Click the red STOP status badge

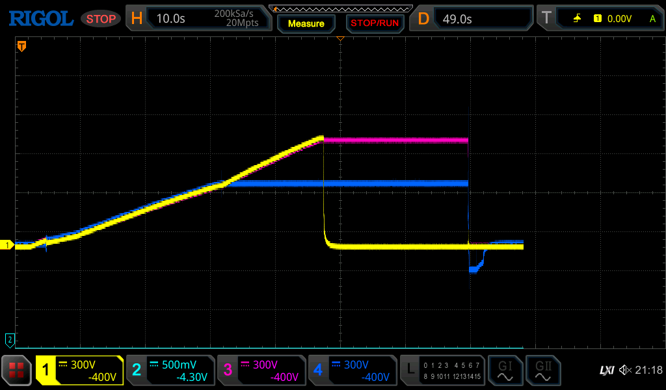tap(101, 19)
